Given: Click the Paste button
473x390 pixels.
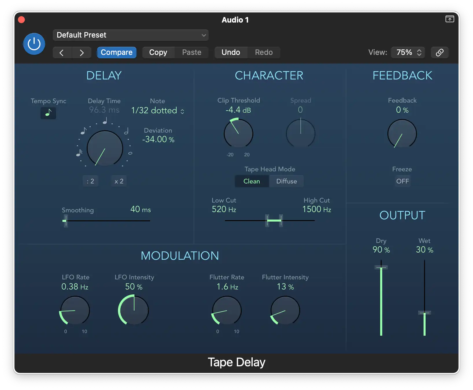Looking at the screenshot, I should tap(192, 53).
